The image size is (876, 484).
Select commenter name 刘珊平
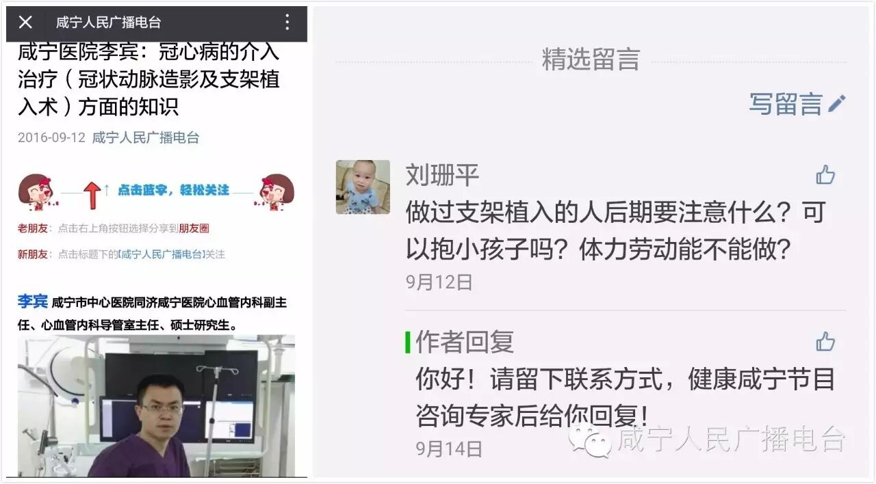click(442, 175)
